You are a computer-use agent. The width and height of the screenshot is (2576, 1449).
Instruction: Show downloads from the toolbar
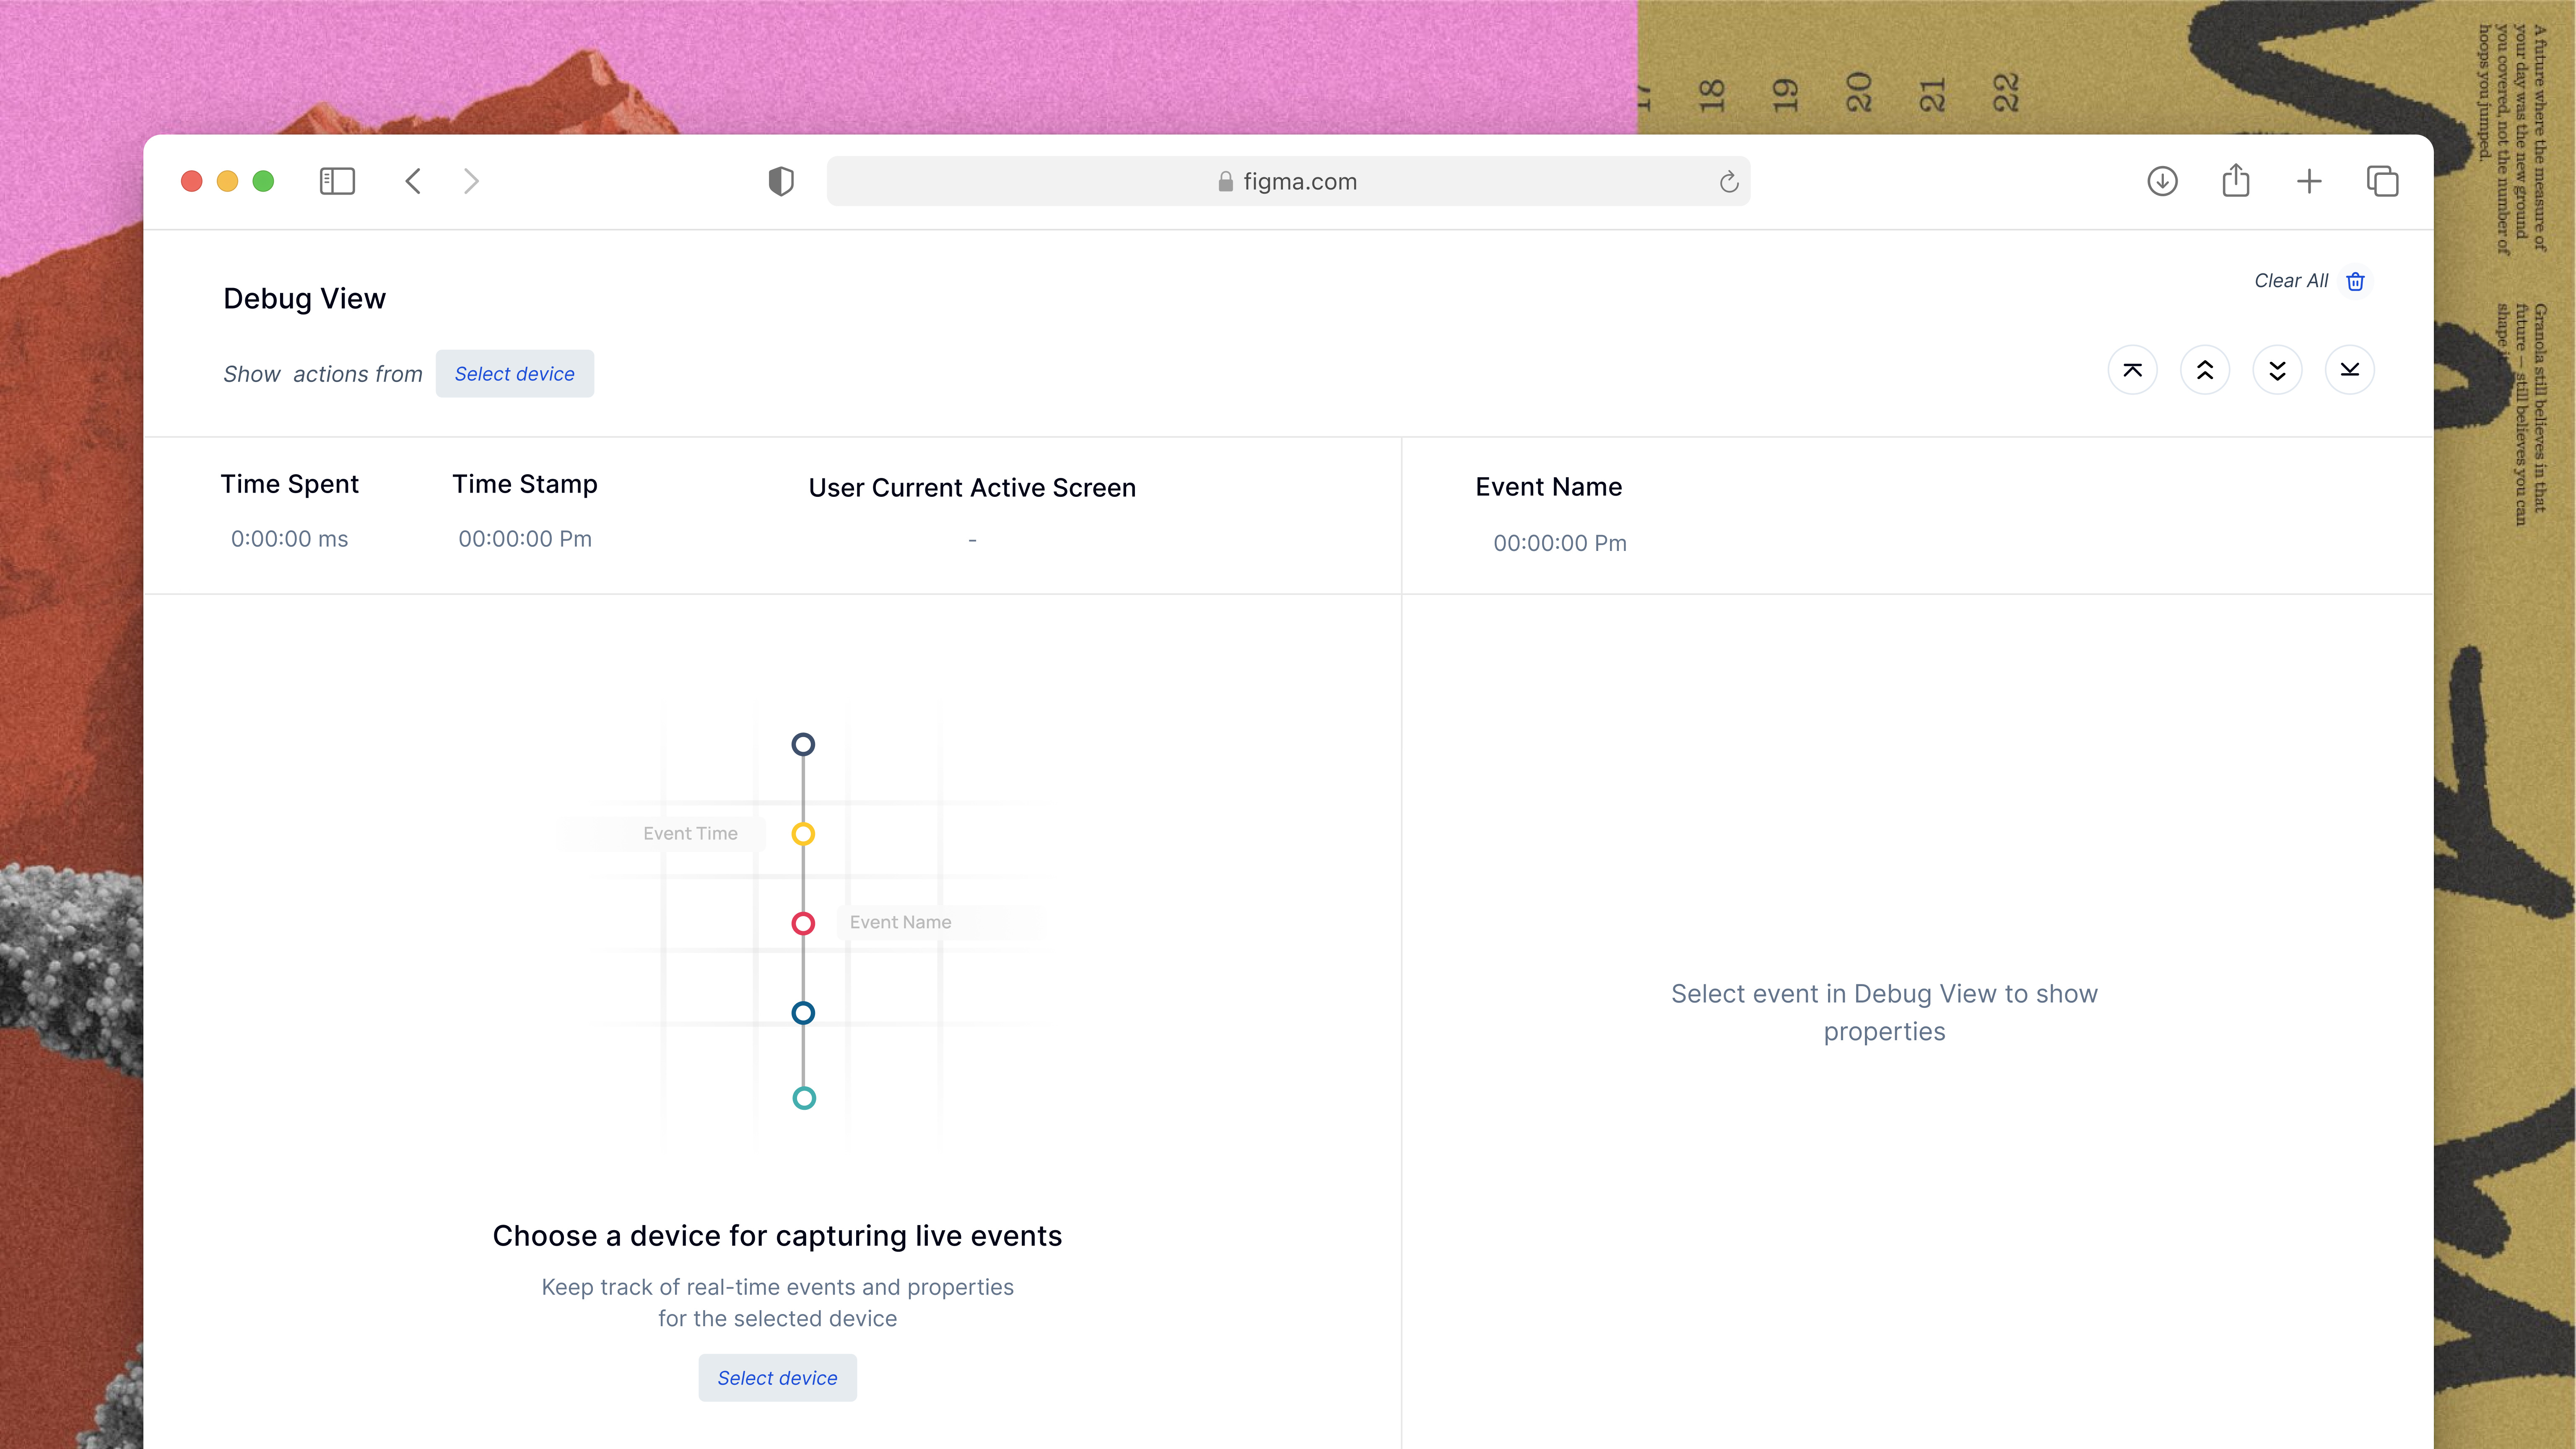pyautogui.click(x=2162, y=181)
